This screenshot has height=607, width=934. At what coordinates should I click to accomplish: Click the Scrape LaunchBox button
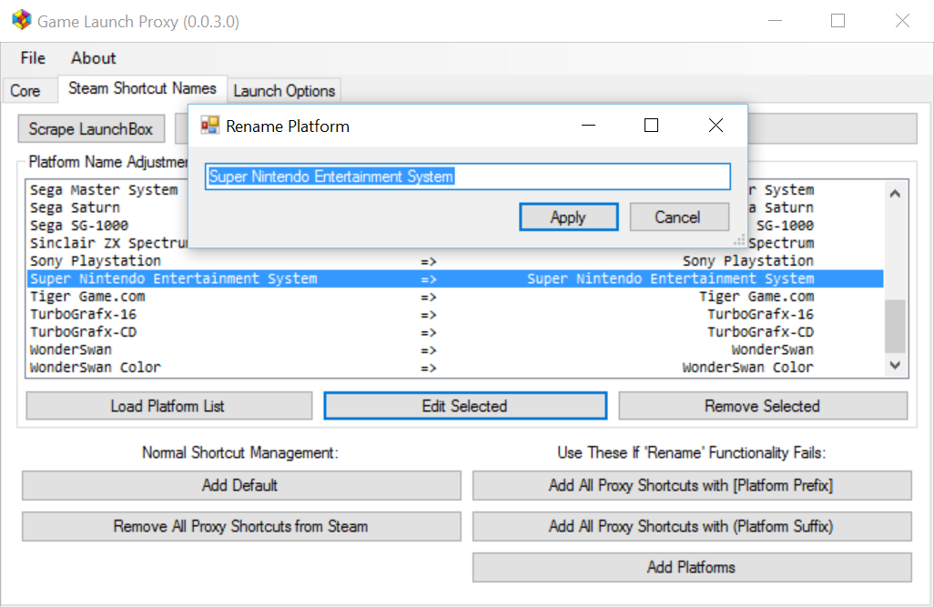pyautogui.click(x=91, y=128)
